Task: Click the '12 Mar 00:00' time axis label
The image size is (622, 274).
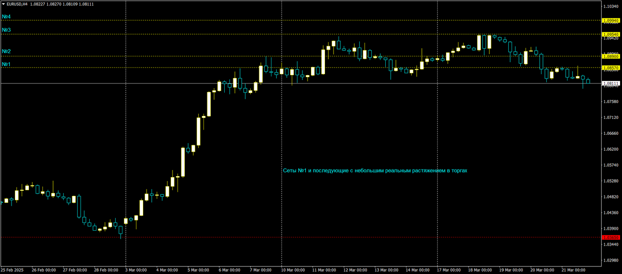Action: tap(355, 270)
